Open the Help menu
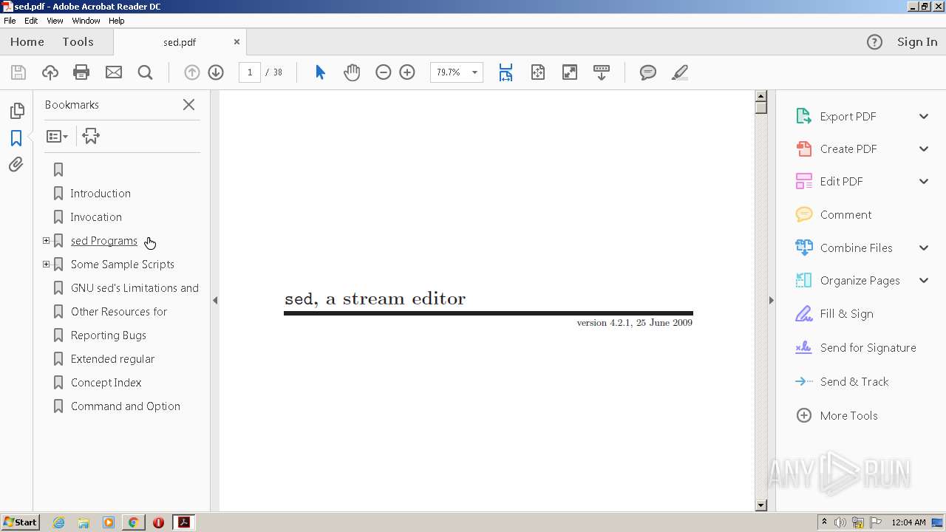The width and height of the screenshot is (946, 532). tap(117, 21)
